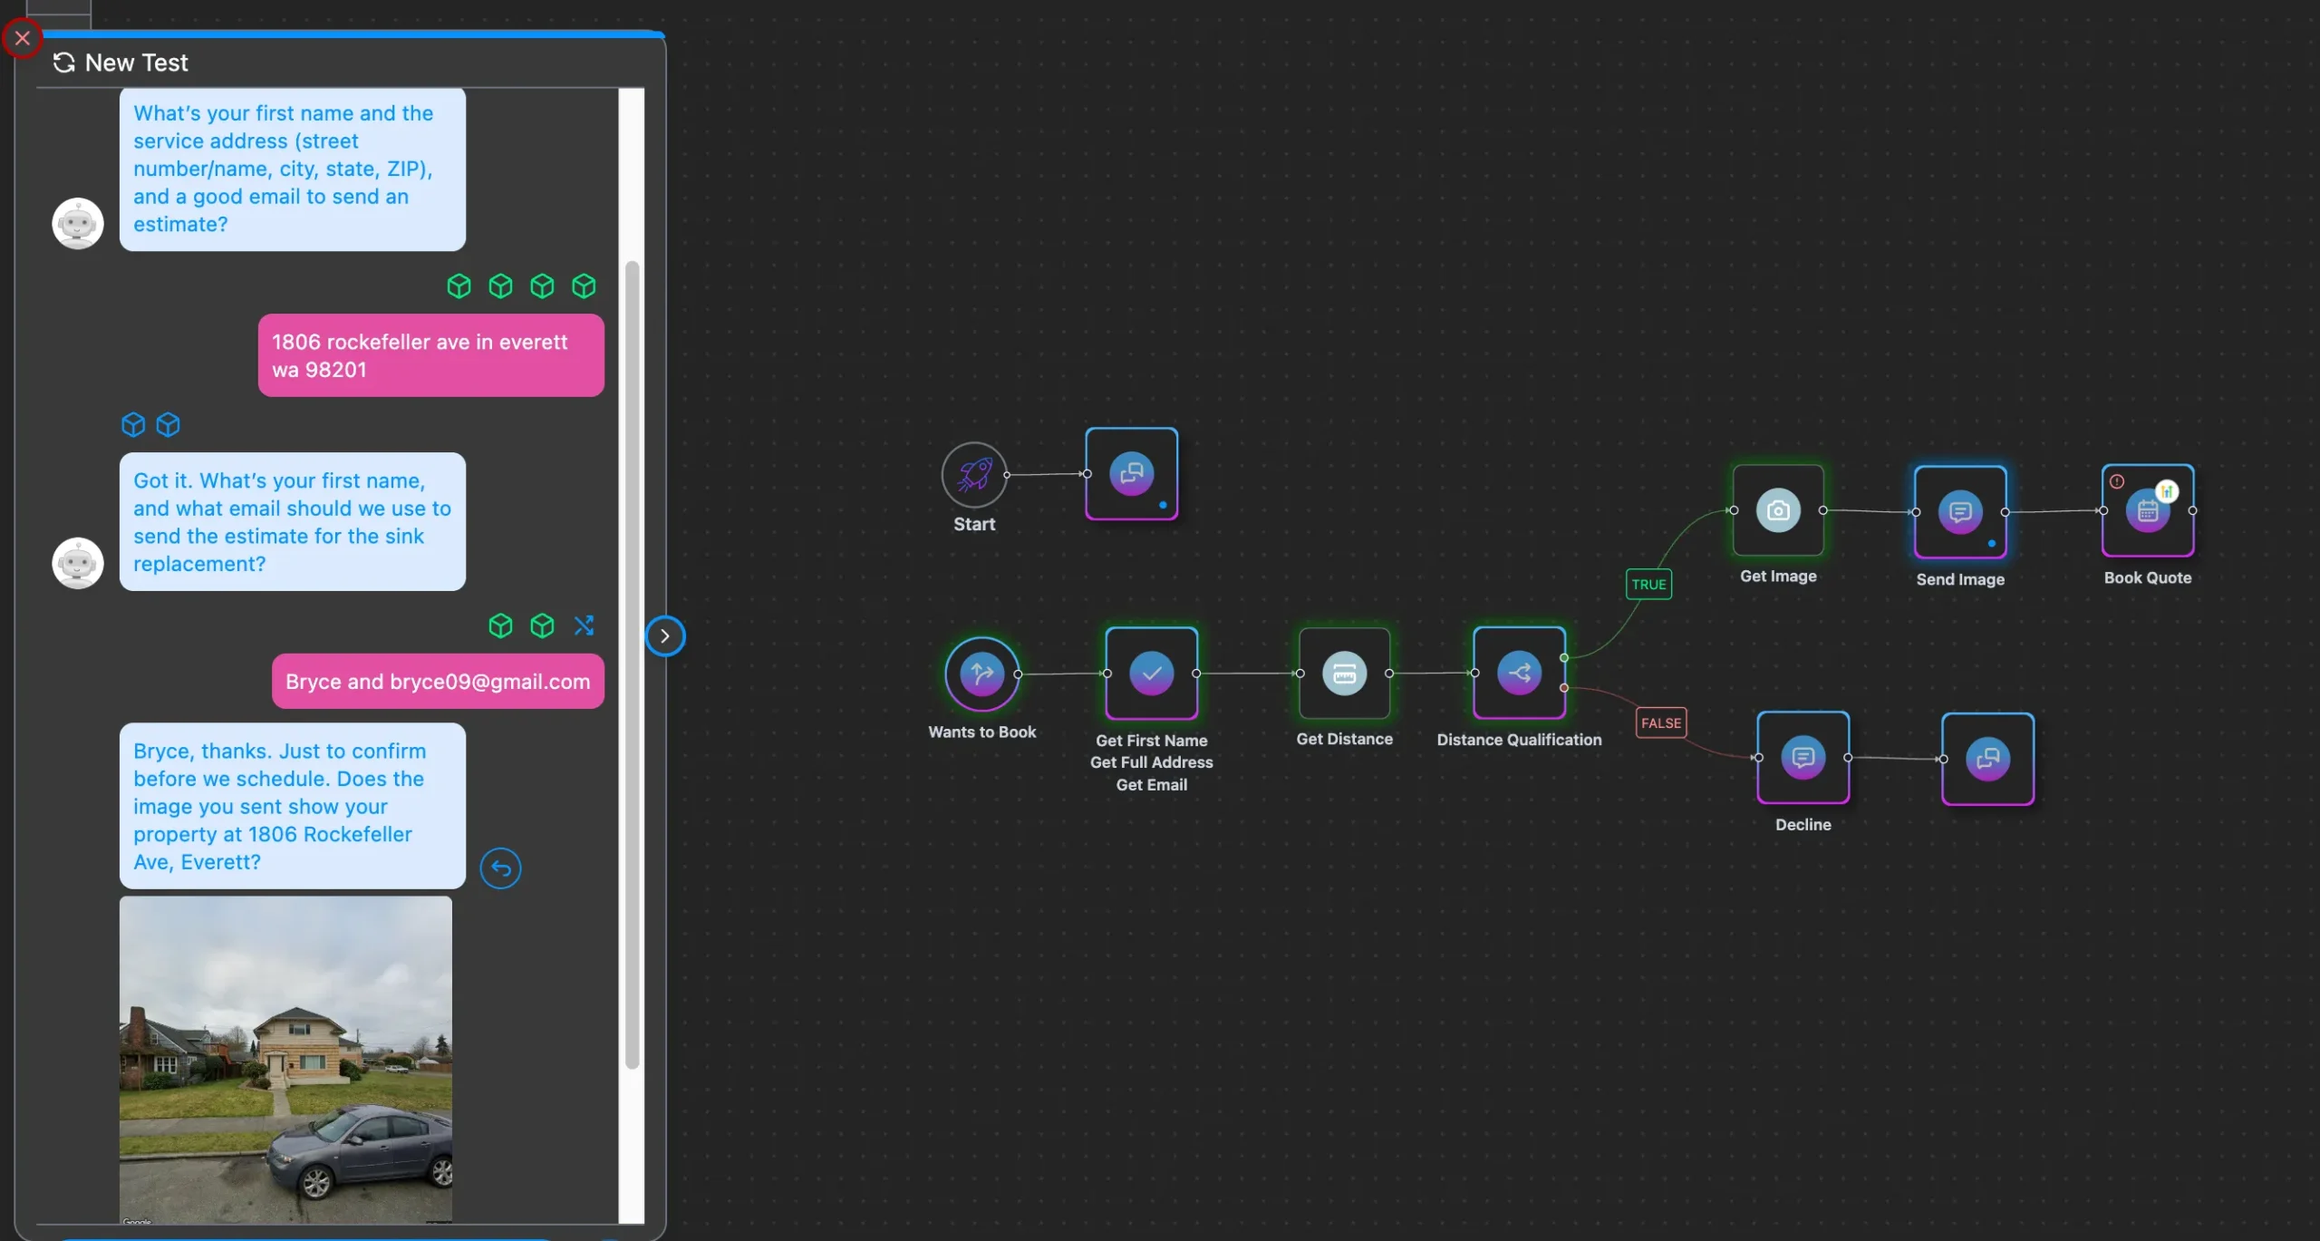Open the Send Image message node

coord(1960,512)
